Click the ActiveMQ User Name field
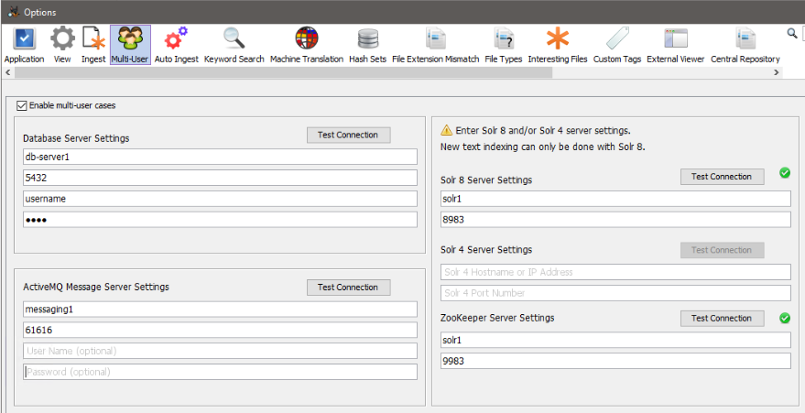The height and width of the screenshot is (413, 805). click(220, 351)
